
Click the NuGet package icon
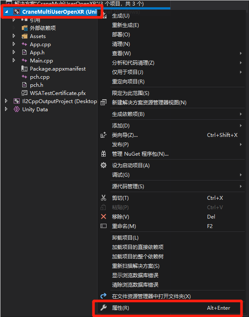104,154
